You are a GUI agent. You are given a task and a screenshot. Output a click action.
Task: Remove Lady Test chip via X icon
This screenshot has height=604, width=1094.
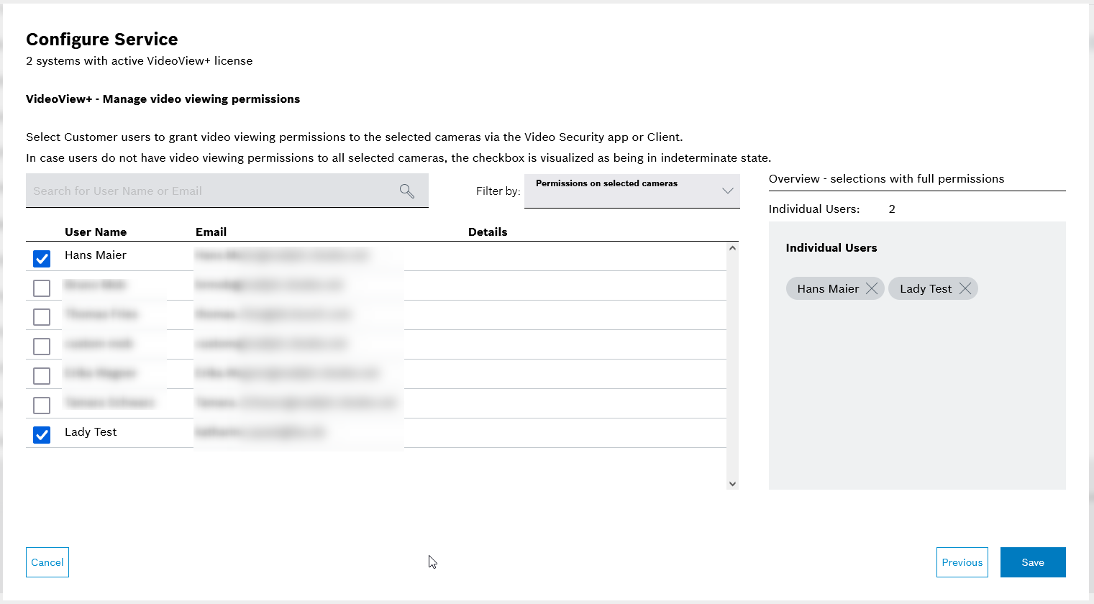point(965,288)
